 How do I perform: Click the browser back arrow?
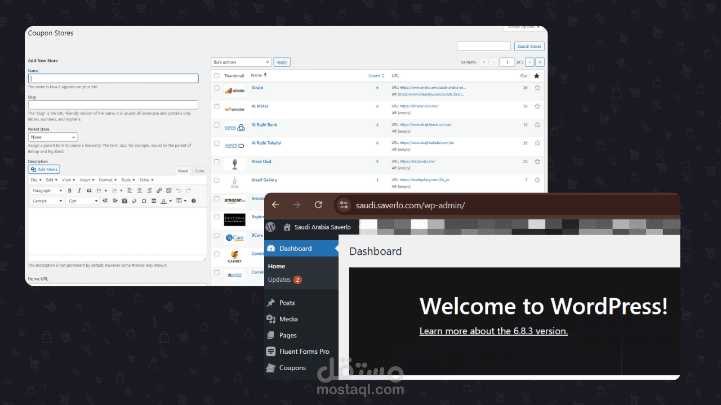(275, 205)
